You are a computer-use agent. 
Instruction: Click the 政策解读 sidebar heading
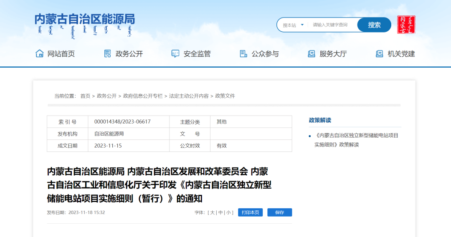click(x=320, y=120)
